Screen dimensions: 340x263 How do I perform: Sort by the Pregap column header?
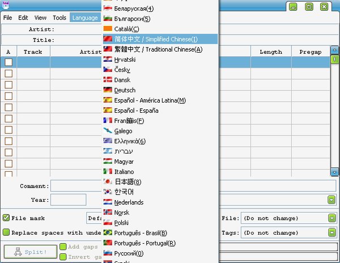click(311, 52)
